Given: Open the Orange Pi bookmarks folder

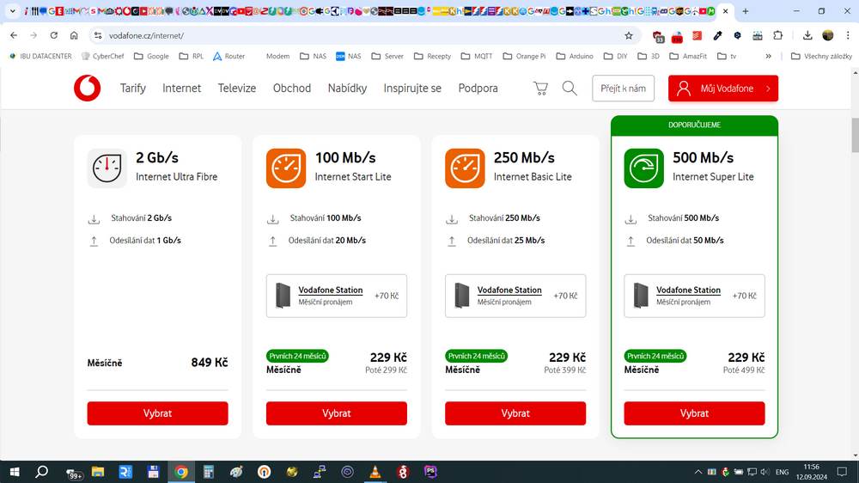Looking at the screenshot, I should (x=524, y=56).
